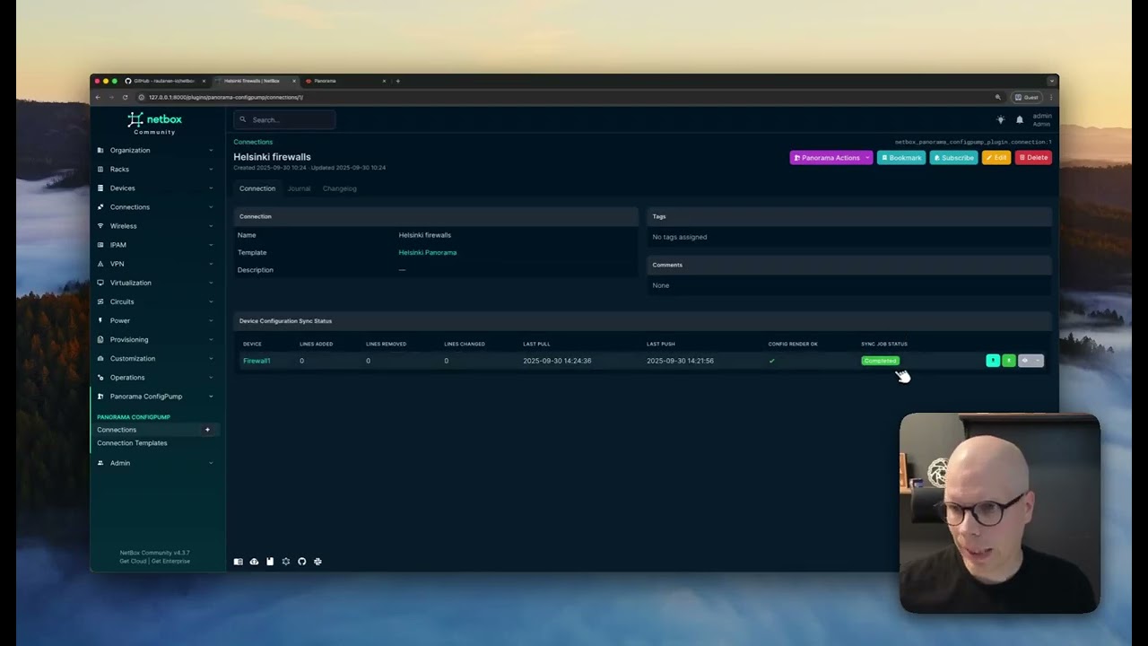The width and height of the screenshot is (1148, 646).
Task: Click the browser zoom magnifier icon
Action: tap(997, 97)
